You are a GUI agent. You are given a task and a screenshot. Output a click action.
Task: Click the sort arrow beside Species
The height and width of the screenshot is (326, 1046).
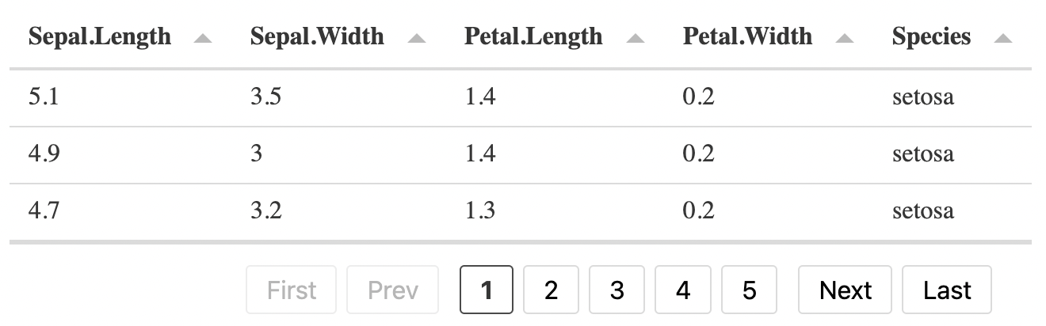coord(1002,38)
